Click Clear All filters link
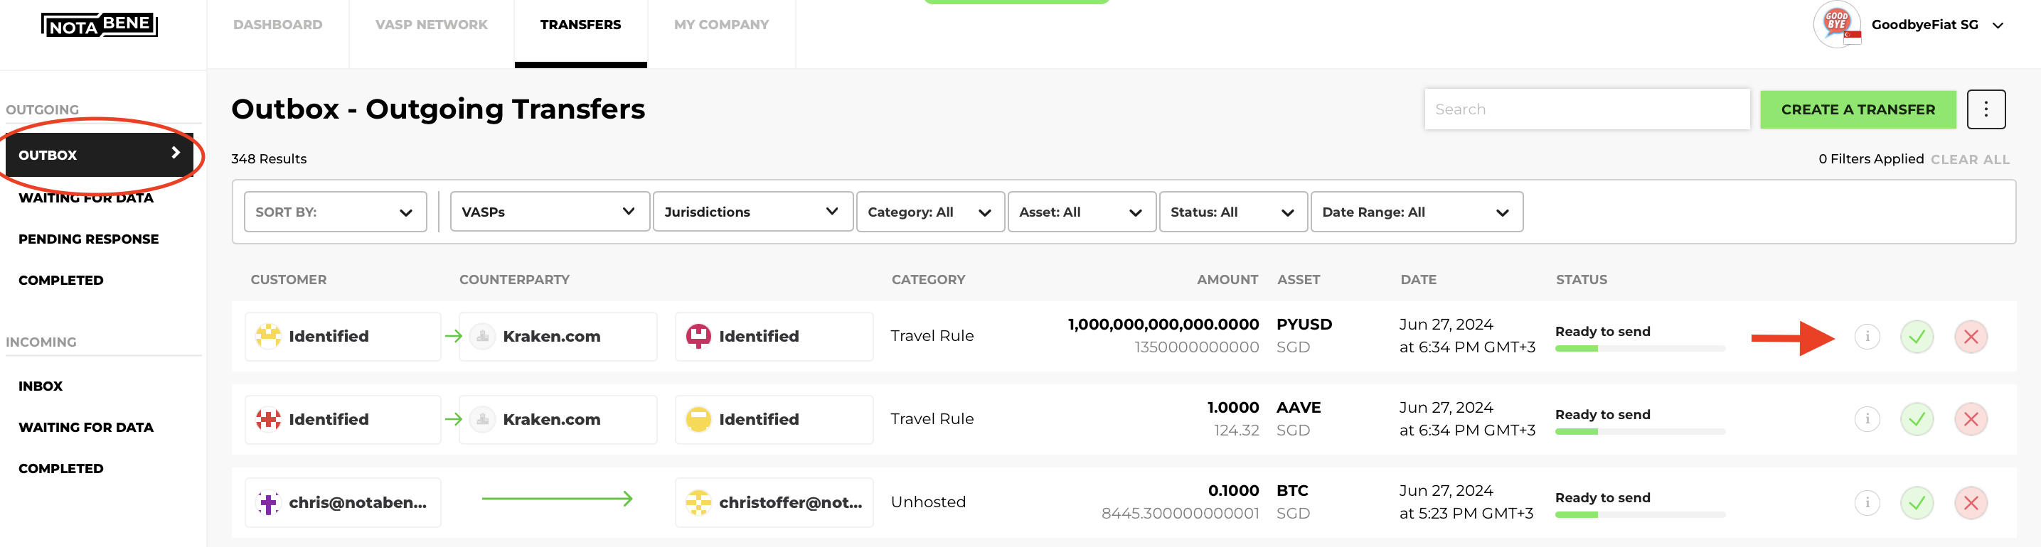The width and height of the screenshot is (2041, 547). [1970, 159]
